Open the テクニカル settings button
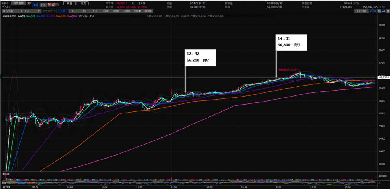Screen dimensions: 390x189 coord(360,11)
